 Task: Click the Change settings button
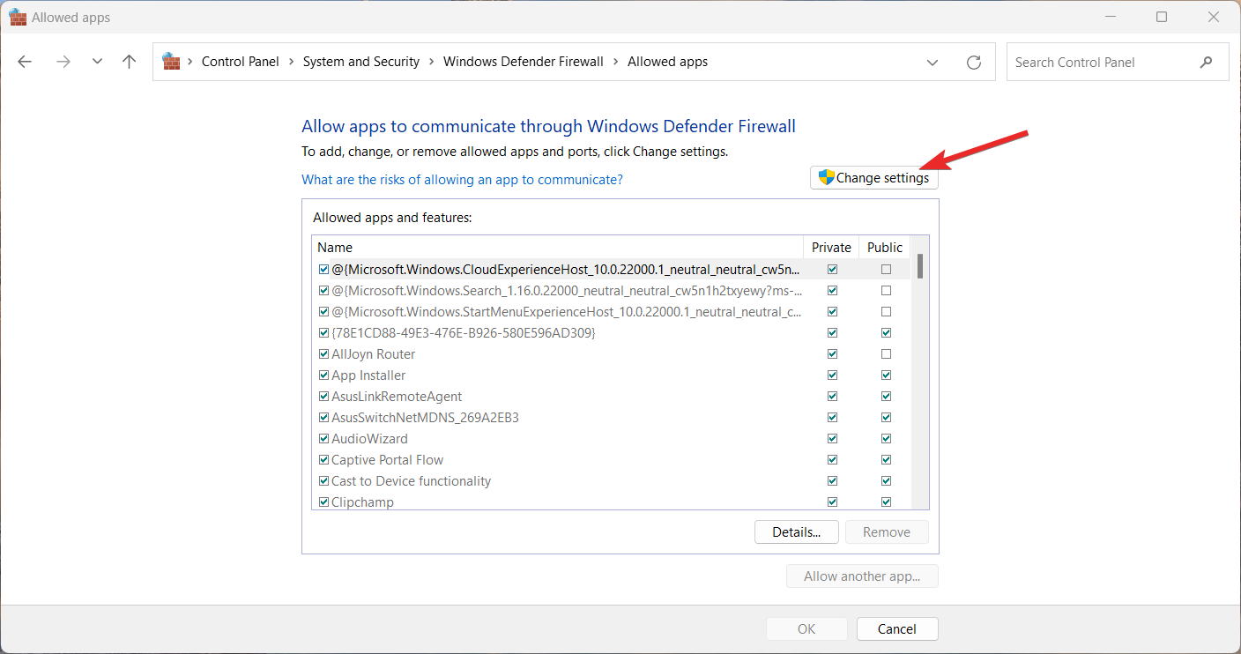click(874, 178)
